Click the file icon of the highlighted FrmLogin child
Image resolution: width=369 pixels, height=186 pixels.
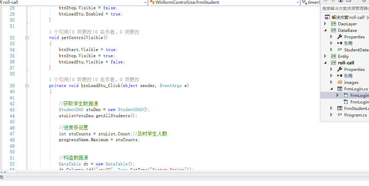346,95
